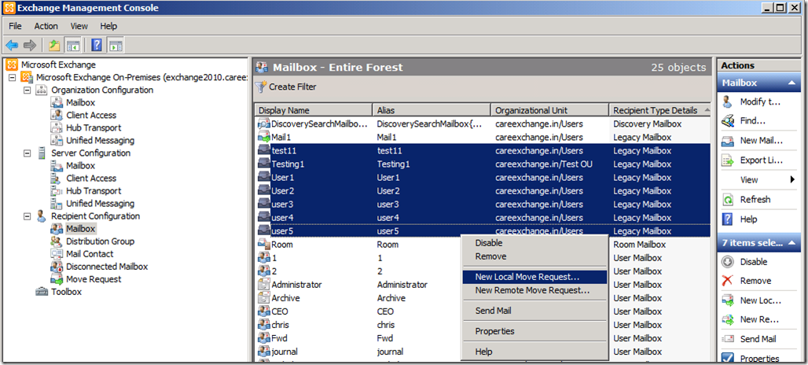Viewport: 808px width, 365px height.
Task: Click the Exchange Management Console title icon
Action: (9, 8)
